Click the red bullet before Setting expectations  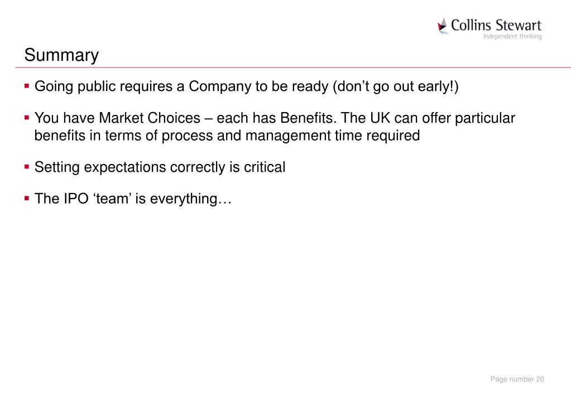click(x=27, y=167)
